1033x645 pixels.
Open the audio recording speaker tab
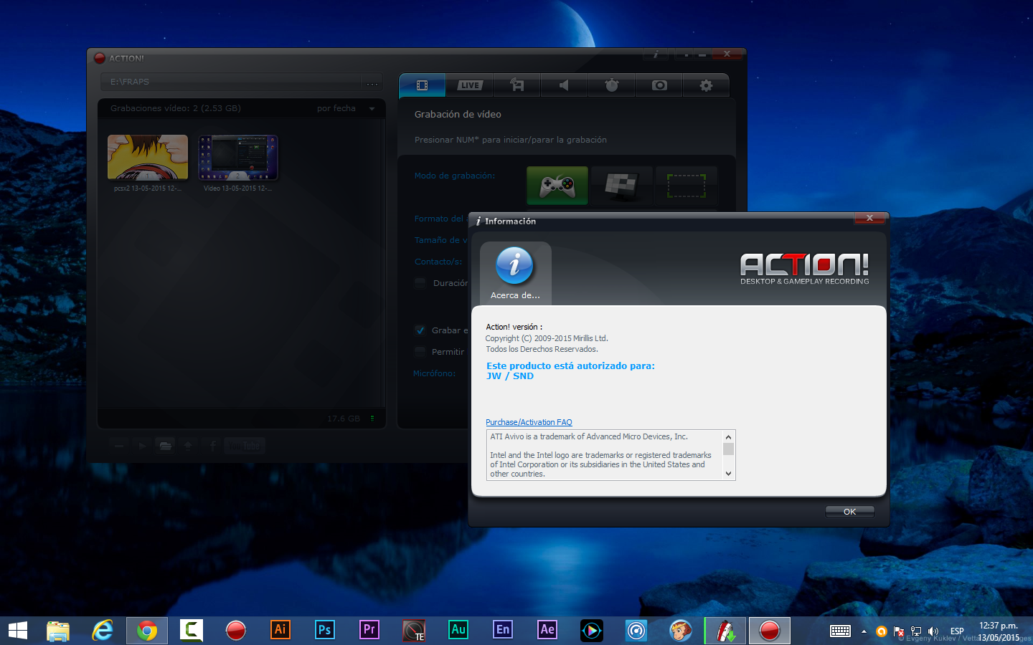pos(564,85)
